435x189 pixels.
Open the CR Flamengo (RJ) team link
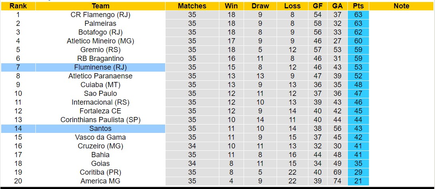(x=100, y=15)
